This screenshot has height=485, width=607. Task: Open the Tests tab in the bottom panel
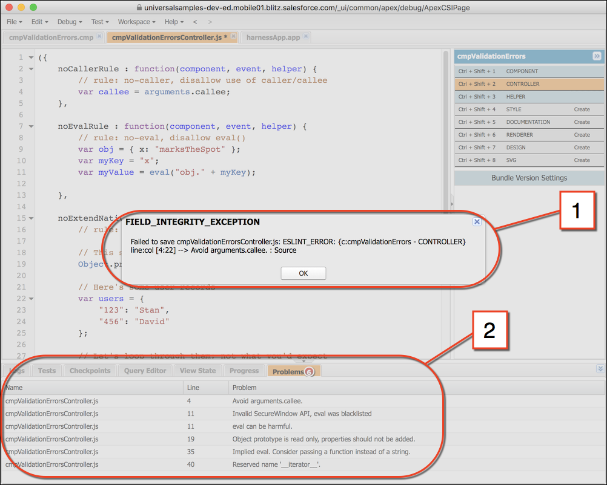(47, 371)
